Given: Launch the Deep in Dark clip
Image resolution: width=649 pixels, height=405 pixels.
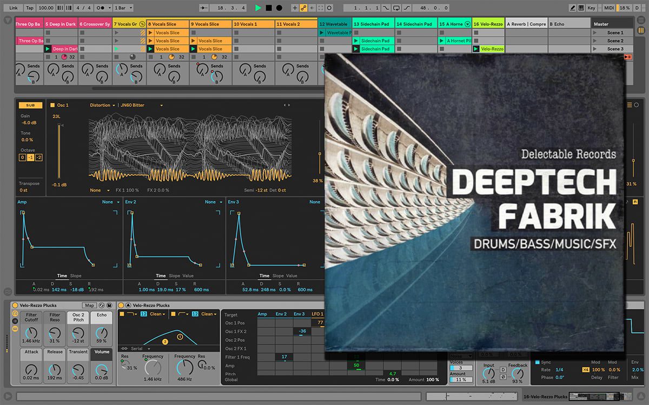Looking at the screenshot, I should [48, 49].
